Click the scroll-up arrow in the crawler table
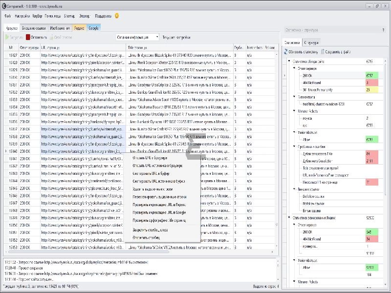 point(277,54)
